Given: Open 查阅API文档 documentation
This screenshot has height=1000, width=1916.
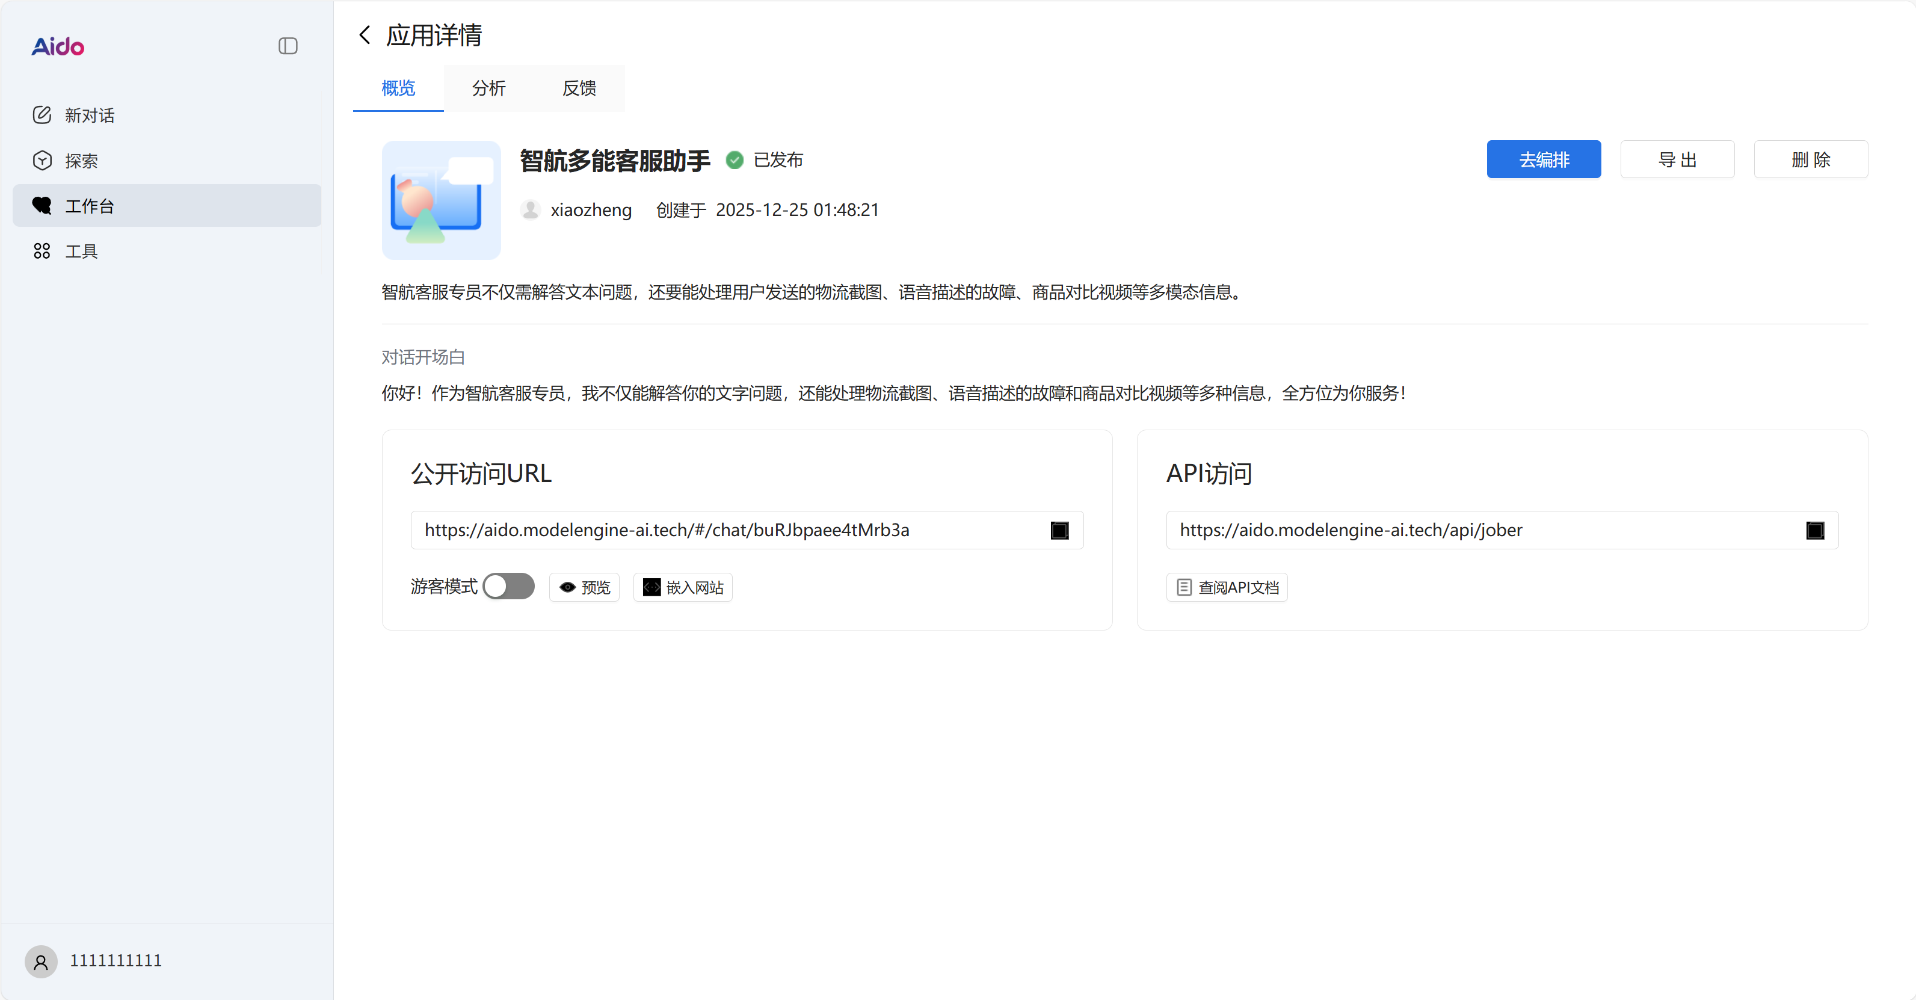Looking at the screenshot, I should (x=1227, y=587).
